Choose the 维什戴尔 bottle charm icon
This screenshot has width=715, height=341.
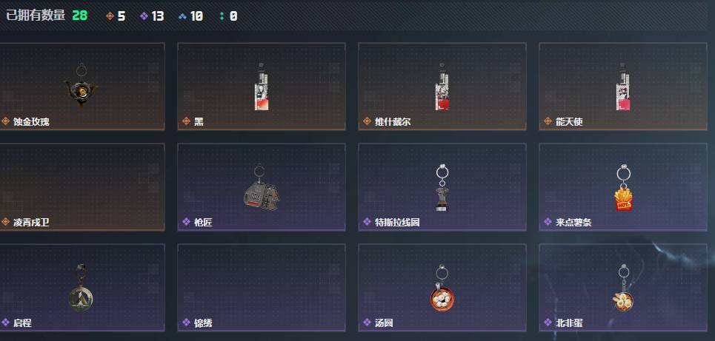point(442,87)
